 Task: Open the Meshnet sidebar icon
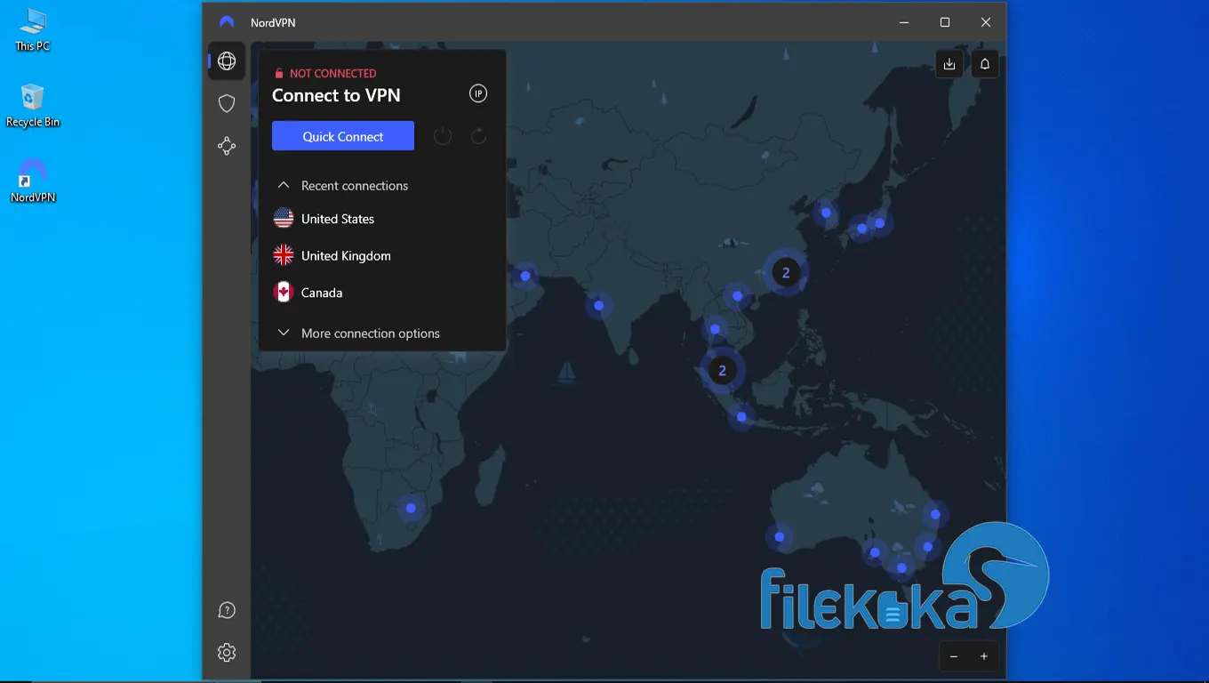[x=227, y=146]
